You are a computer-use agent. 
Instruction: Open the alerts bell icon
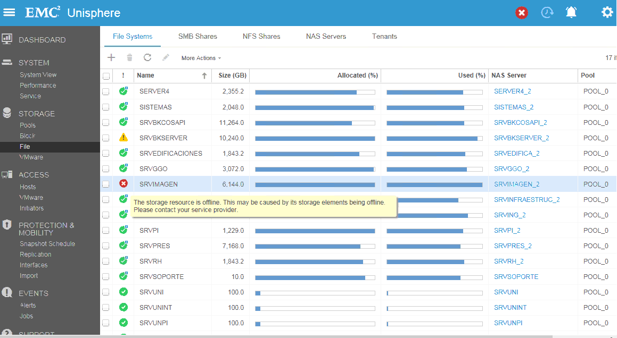click(571, 13)
